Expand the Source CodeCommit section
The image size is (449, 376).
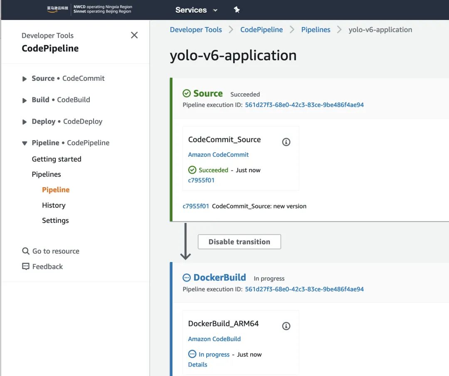(25, 79)
